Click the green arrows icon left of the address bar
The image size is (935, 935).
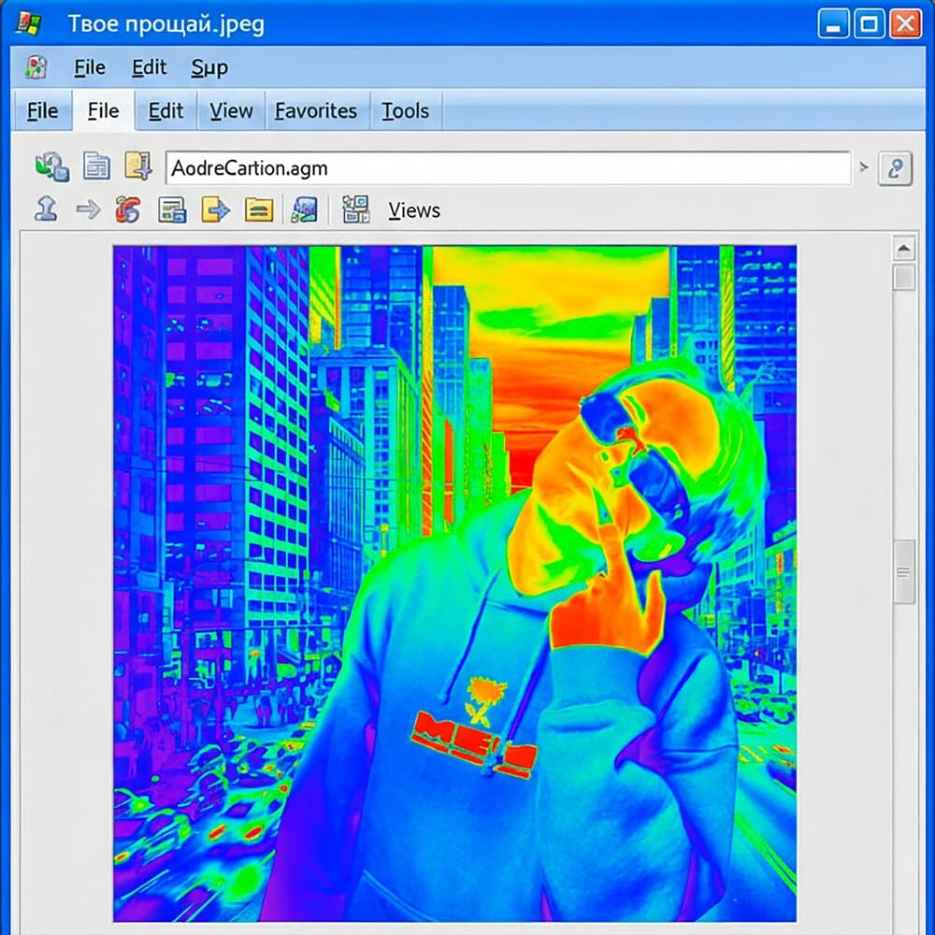pos(51,167)
